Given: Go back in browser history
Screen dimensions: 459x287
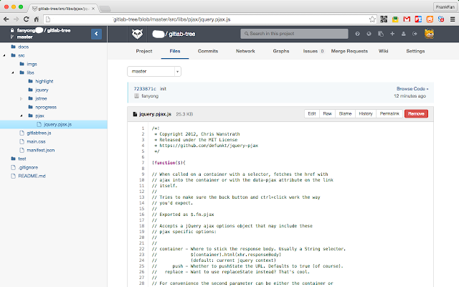Looking at the screenshot, I should pos(6,19).
